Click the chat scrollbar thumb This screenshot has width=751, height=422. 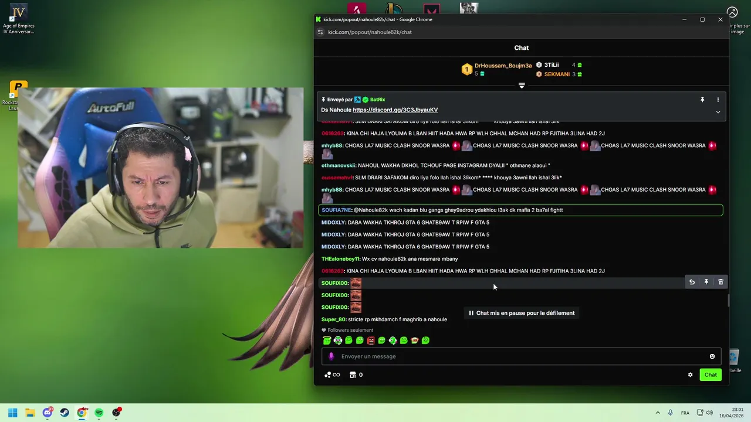click(728, 300)
